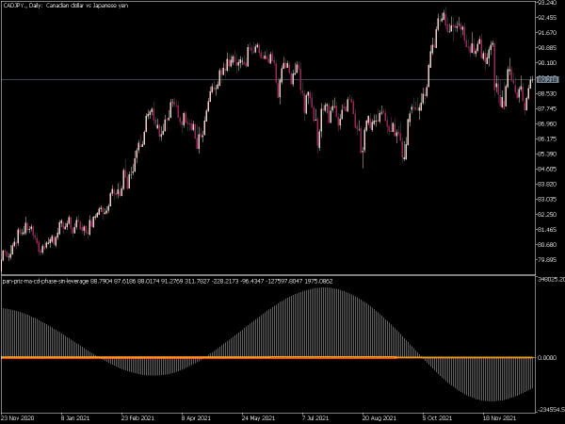Screen dimensions: 565x424
Task: Select the current price tag 89.218
Action: pyautogui.click(x=547, y=79)
